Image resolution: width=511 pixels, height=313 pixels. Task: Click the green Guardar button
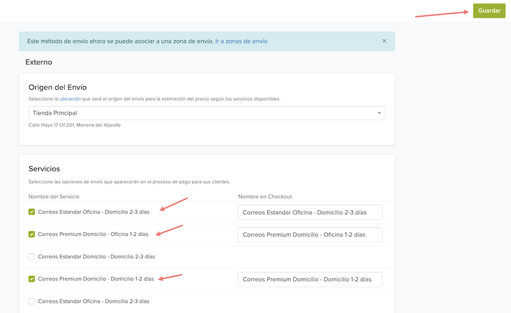489,12
